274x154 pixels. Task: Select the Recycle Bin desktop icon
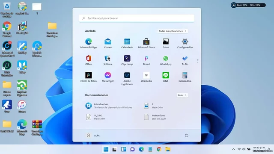[7, 10]
